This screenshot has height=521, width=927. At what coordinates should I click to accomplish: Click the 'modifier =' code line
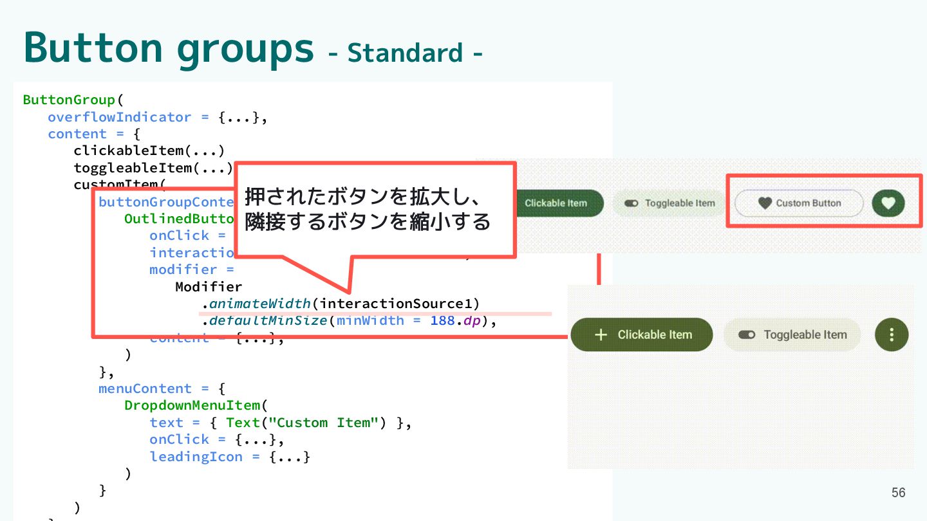[x=192, y=270]
